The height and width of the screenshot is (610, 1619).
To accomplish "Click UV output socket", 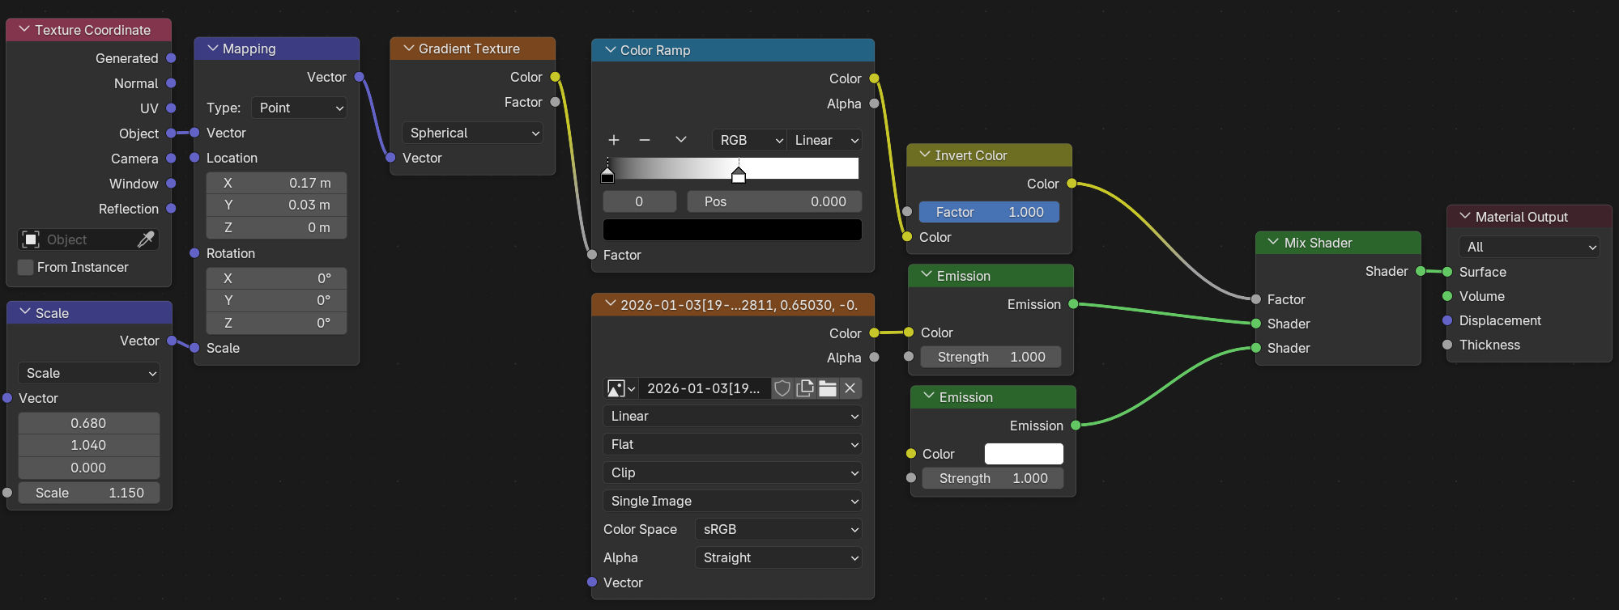I will point(171,108).
